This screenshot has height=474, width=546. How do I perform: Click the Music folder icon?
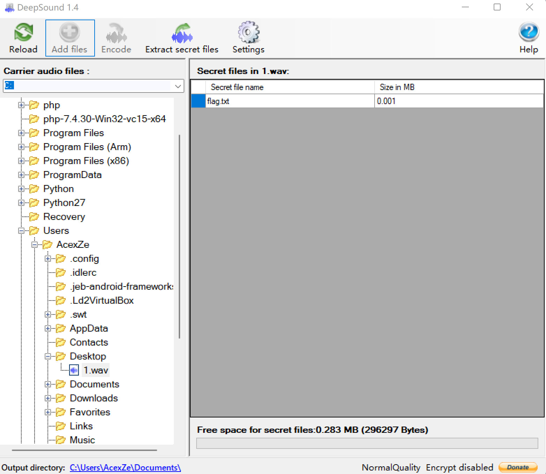click(x=61, y=440)
